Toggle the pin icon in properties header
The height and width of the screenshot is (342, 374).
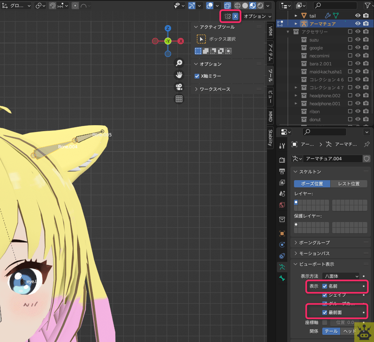(x=367, y=144)
